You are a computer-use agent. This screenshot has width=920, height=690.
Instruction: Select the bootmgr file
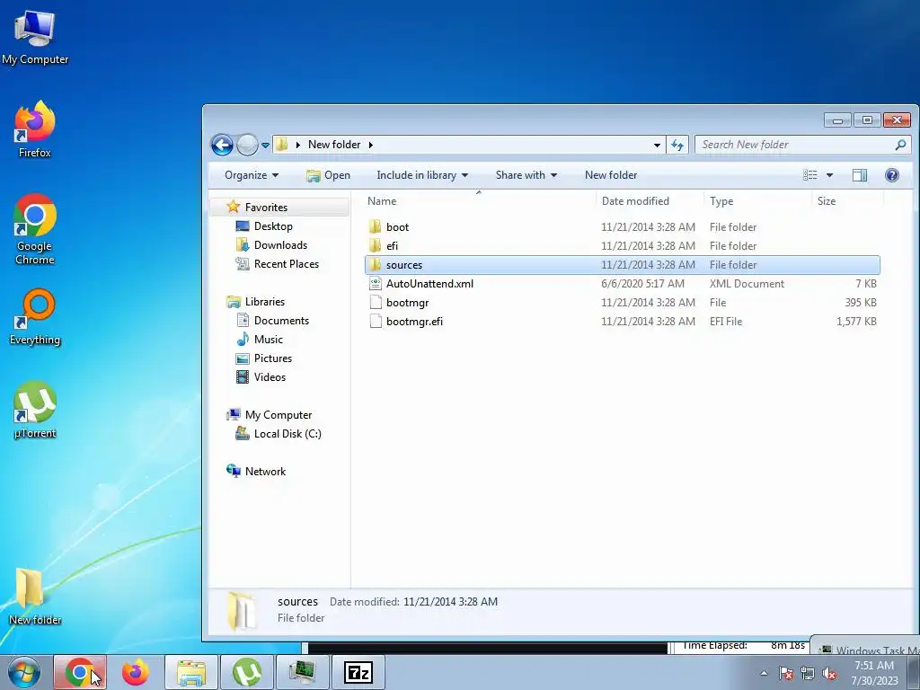click(622, 302)
